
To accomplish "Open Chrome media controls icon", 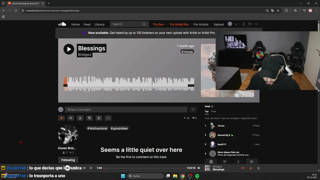I will [304, 10].
